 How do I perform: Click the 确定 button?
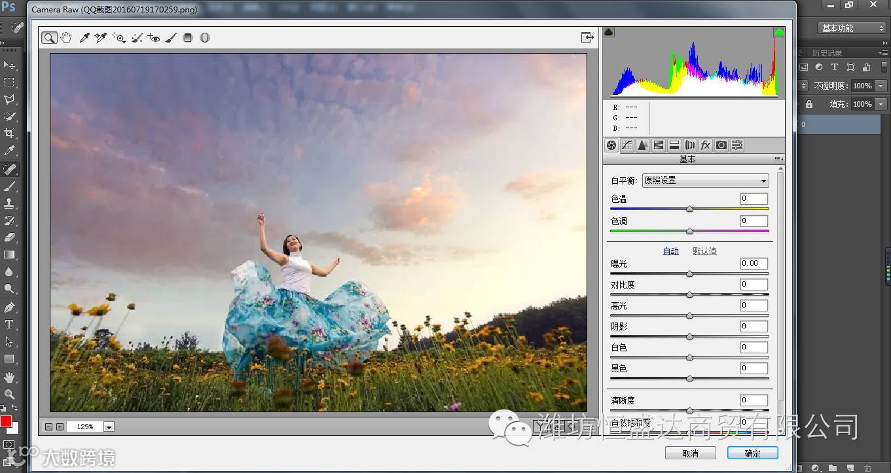click(752, 453)
